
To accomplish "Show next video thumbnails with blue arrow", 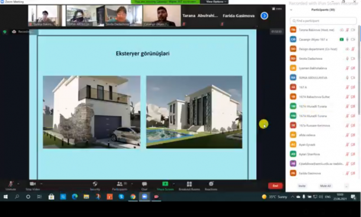I will [265, 15].
